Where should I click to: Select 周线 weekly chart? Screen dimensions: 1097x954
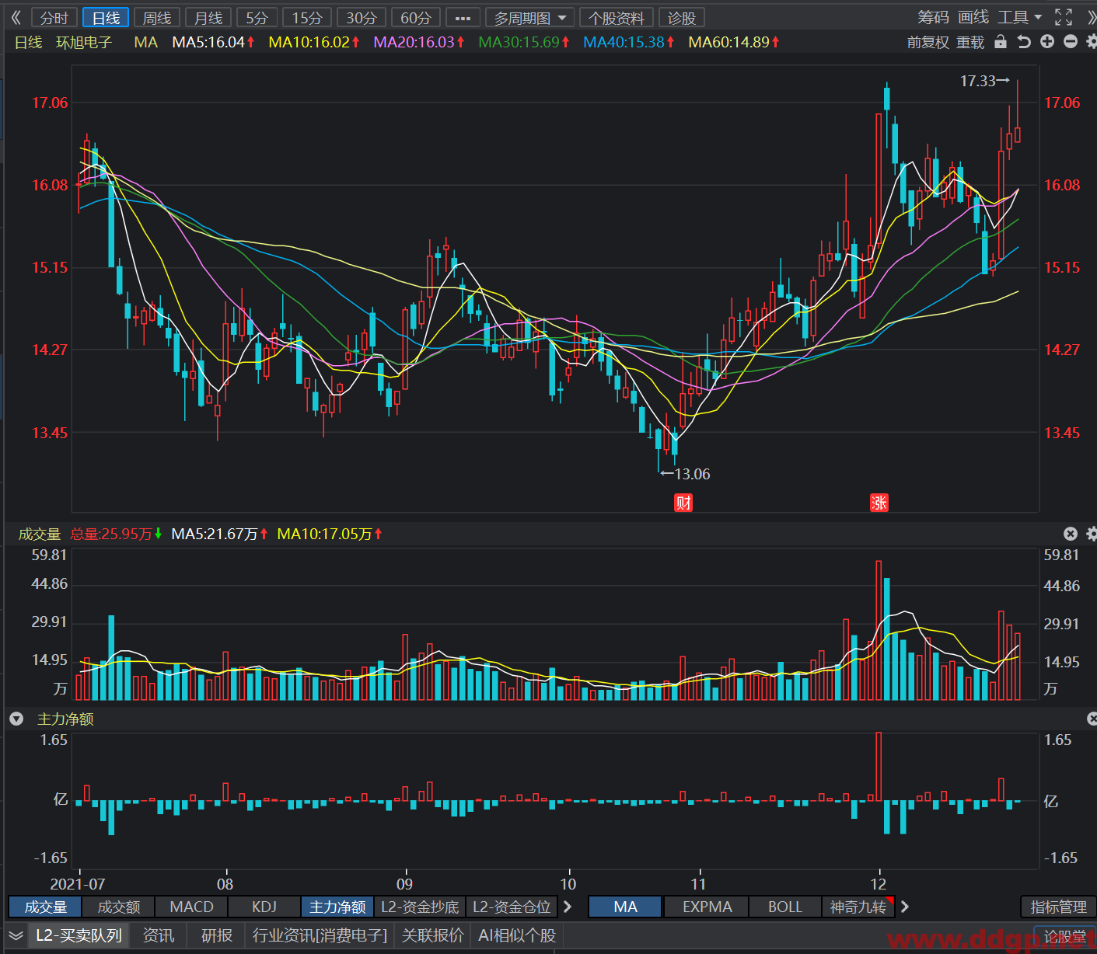[x=157, y=17]
